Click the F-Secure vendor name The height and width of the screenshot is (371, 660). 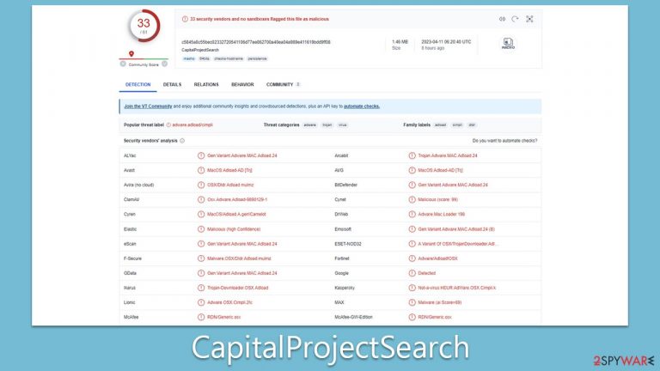click(x=132, y=258)
